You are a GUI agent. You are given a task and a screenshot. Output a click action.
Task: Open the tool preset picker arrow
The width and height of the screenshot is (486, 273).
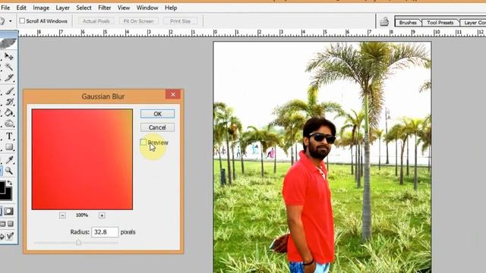pyautogui.click(x=10, y=21)
